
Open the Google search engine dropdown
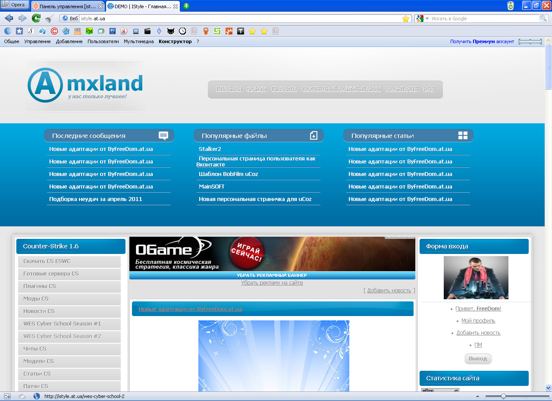point(427,19)
